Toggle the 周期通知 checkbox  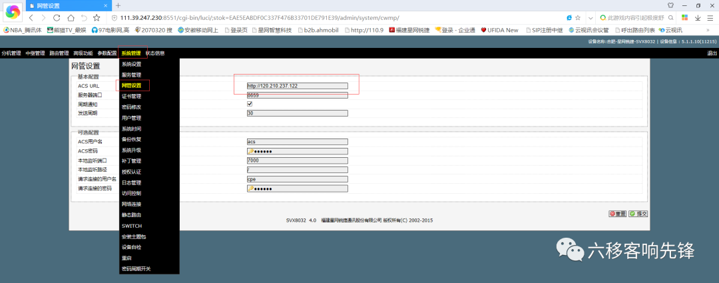(x=250, y=104)
